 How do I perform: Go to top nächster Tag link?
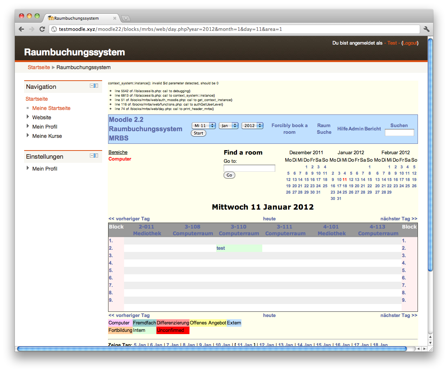[399, 219]
